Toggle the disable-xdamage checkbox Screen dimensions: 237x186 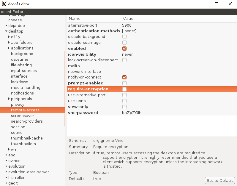tap(124, 43)
